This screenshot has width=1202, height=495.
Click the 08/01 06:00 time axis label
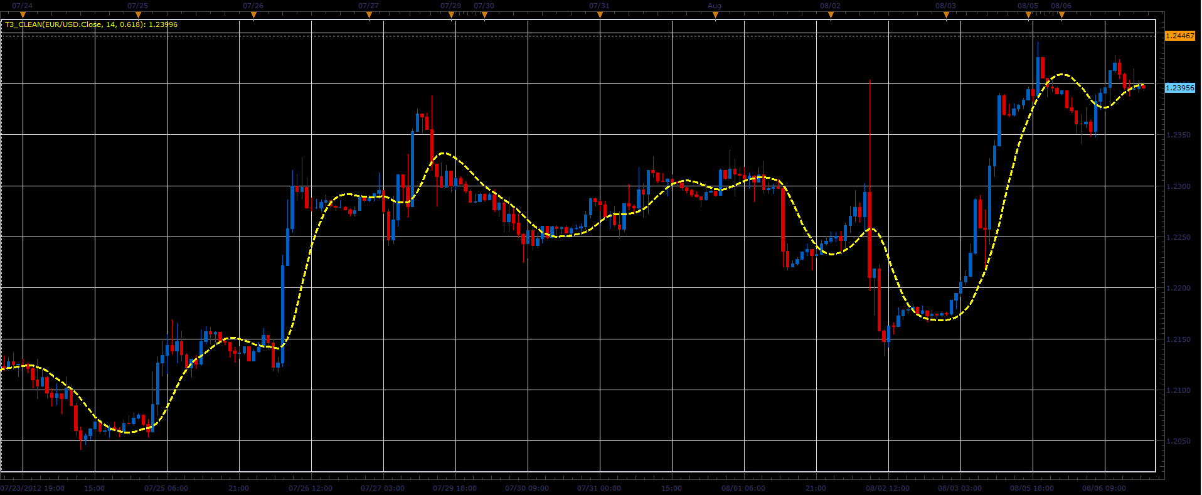click(x=743, y=488)
